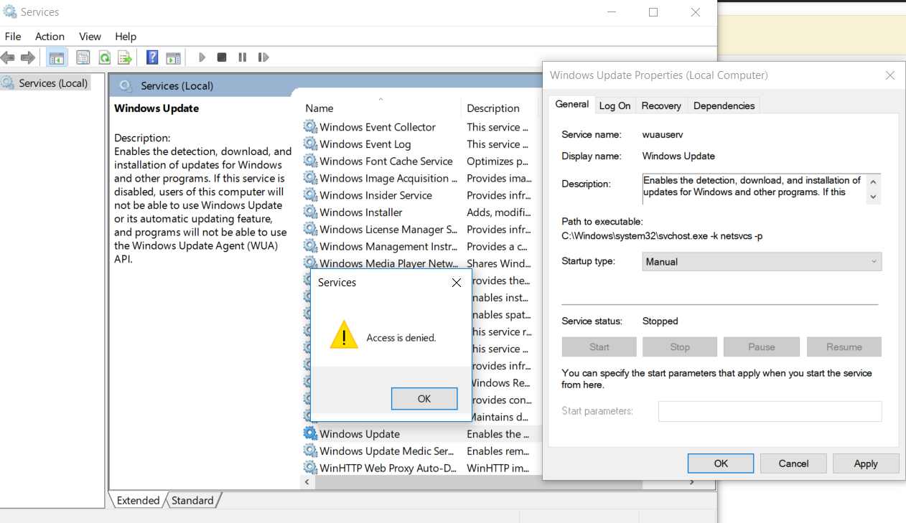906x523 pixels.
Task: Click gear icon beside Windows Installer
Action: point(310,212)
